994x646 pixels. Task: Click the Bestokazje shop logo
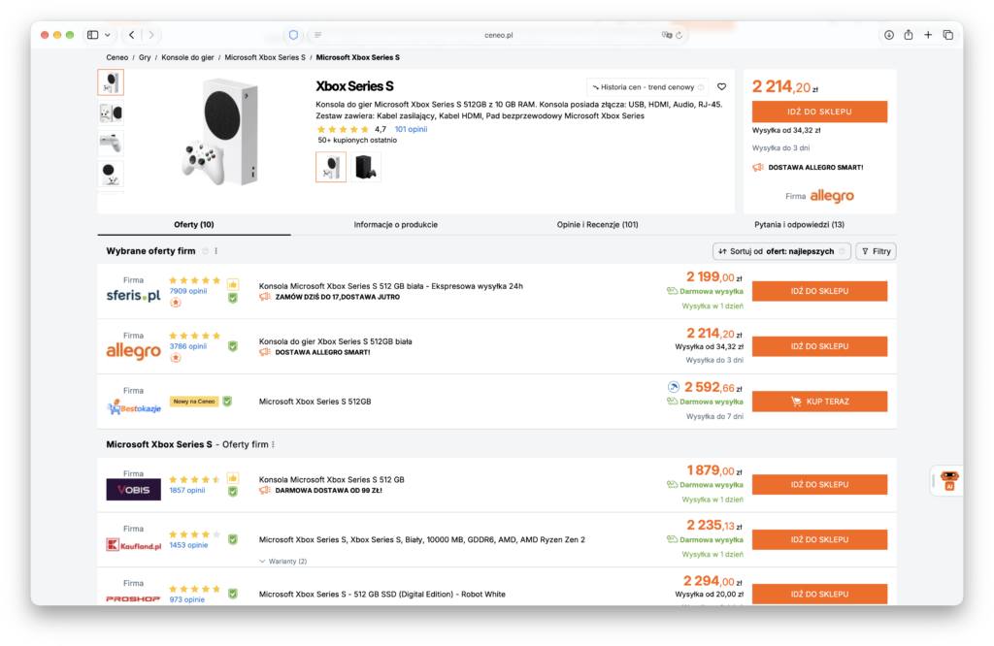click(x=133, y=406)
